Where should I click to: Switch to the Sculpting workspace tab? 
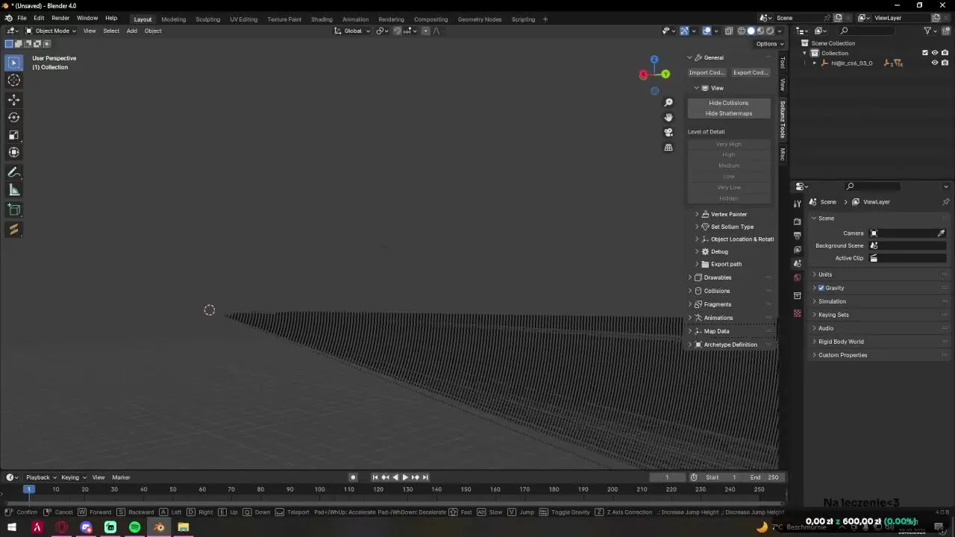tap(207, 19)
